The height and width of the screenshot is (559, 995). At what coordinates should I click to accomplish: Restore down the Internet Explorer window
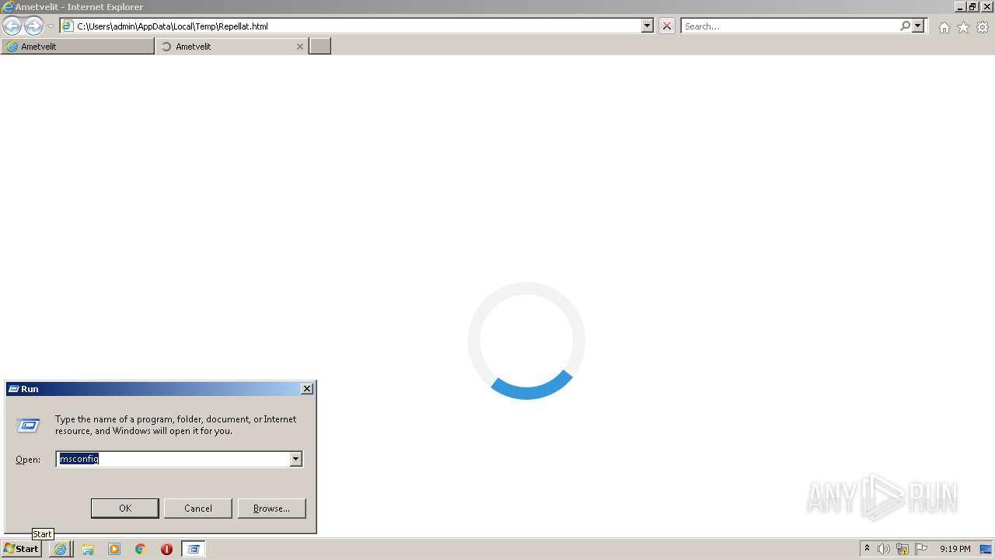coord(972,6)
